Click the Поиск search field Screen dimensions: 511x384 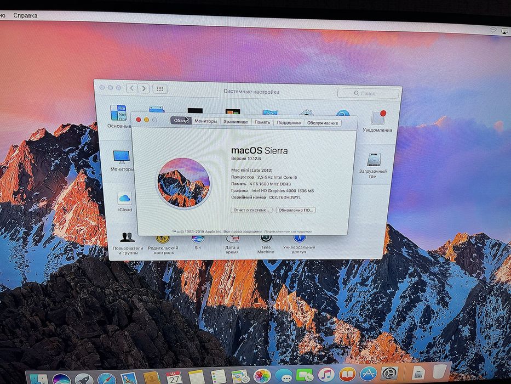[x=368, y=93]
